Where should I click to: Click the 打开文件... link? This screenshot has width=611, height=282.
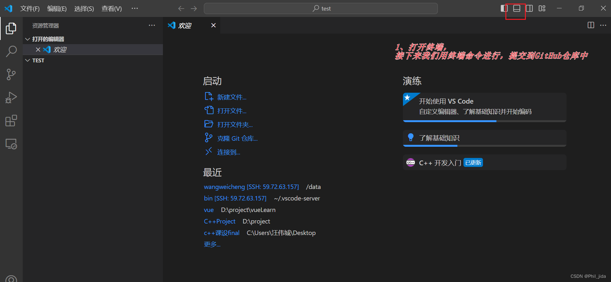tap(232, 111)
